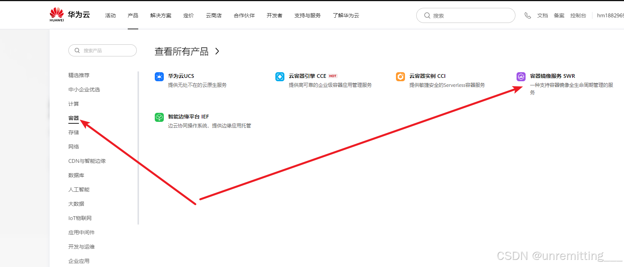624x267 pixels.
Task: Select the 精选推荐 category
Action: [x=79, y=75]
